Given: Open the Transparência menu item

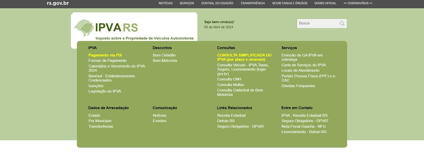Looking at the screenshot, I should (253, 3).
